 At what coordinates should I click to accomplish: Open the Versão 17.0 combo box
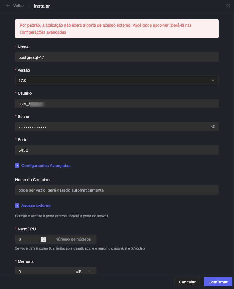[116, 80]
